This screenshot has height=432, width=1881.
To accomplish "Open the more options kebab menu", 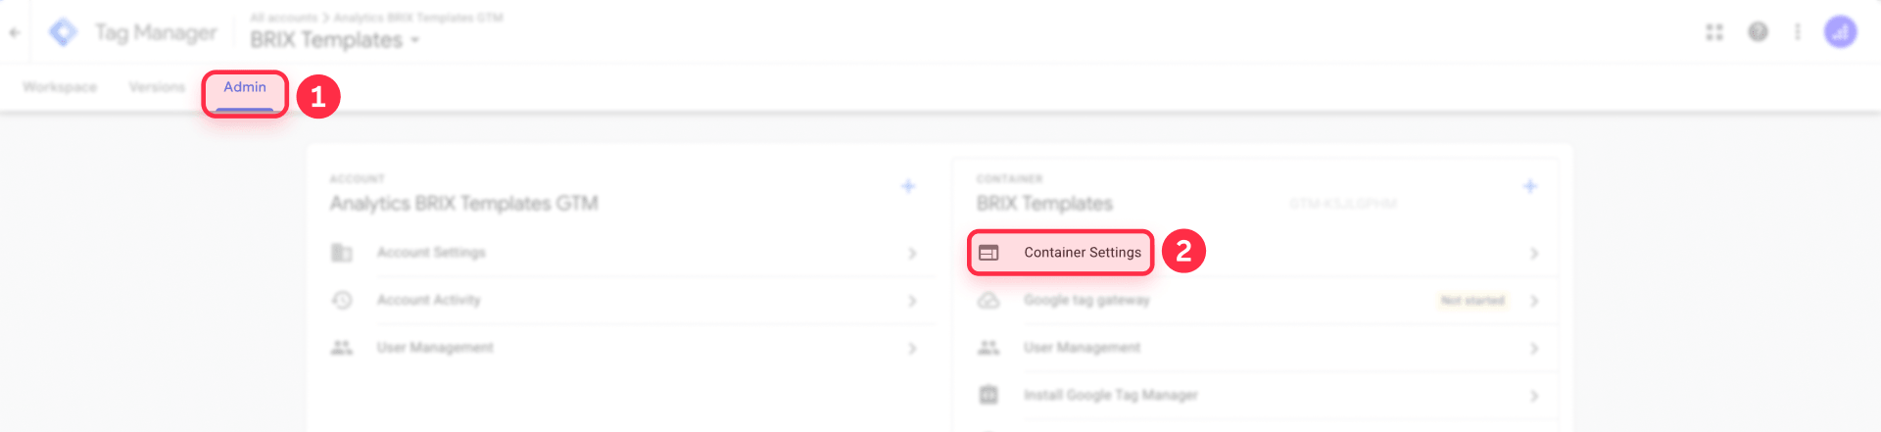I will click(1798, 32).
